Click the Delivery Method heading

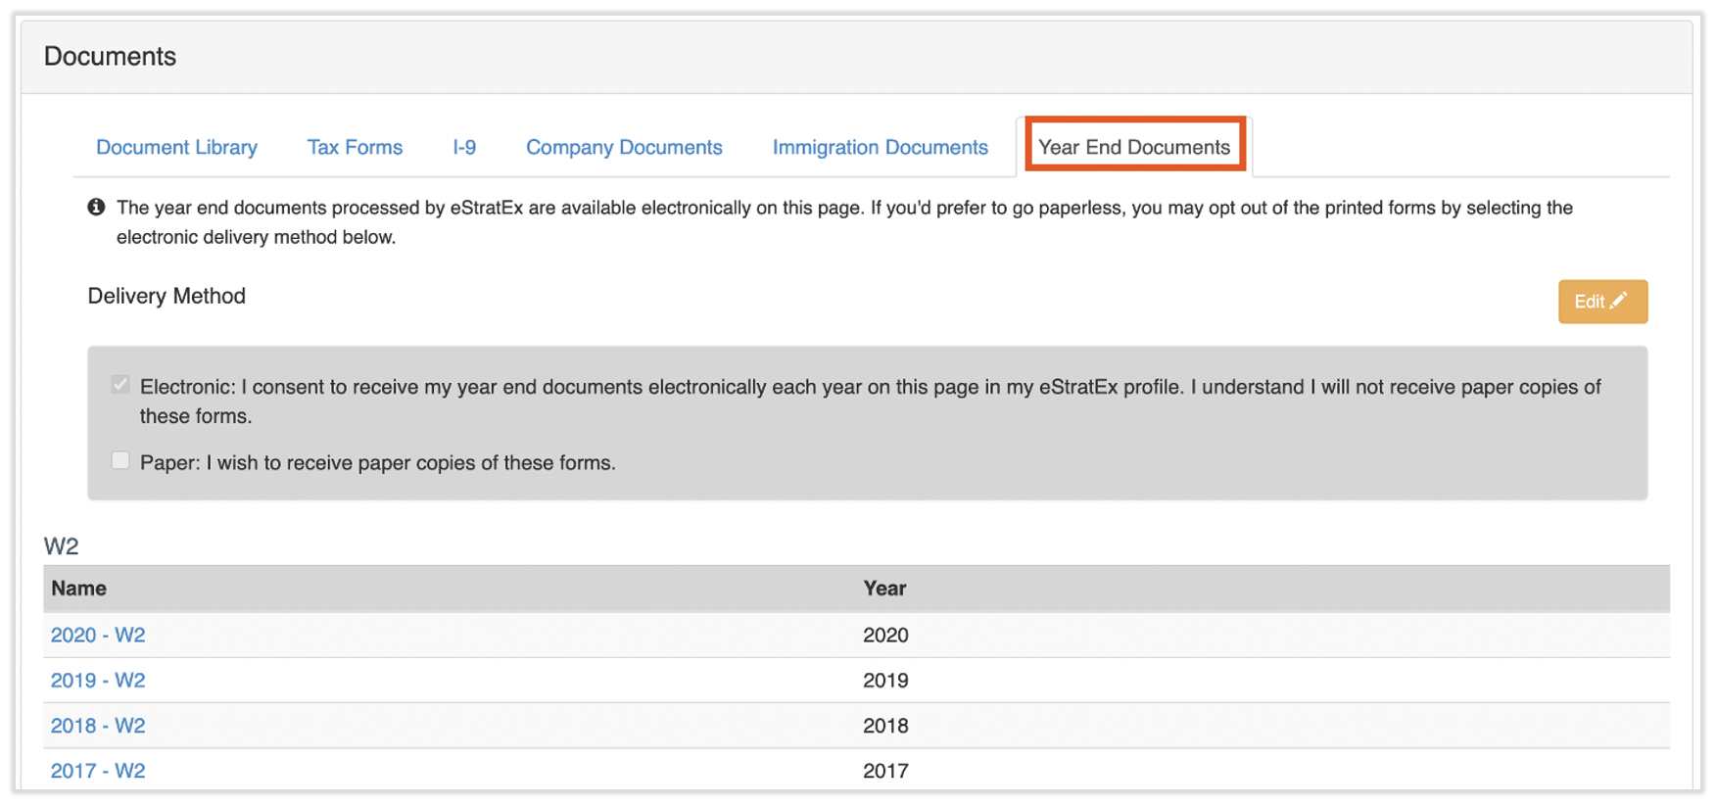click(167, 296)
